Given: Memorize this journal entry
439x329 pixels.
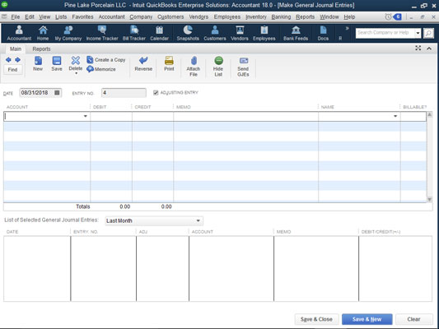Looking at the screenshot, I should point(101,69).
